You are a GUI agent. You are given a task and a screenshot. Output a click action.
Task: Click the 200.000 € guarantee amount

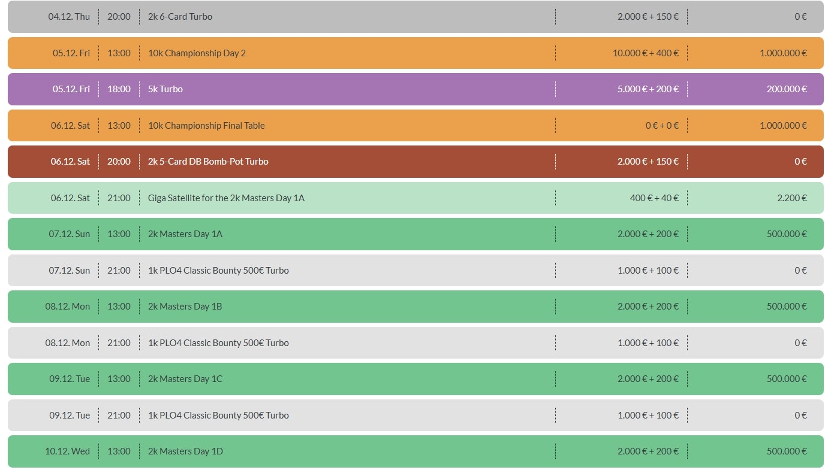pos(786,89)
